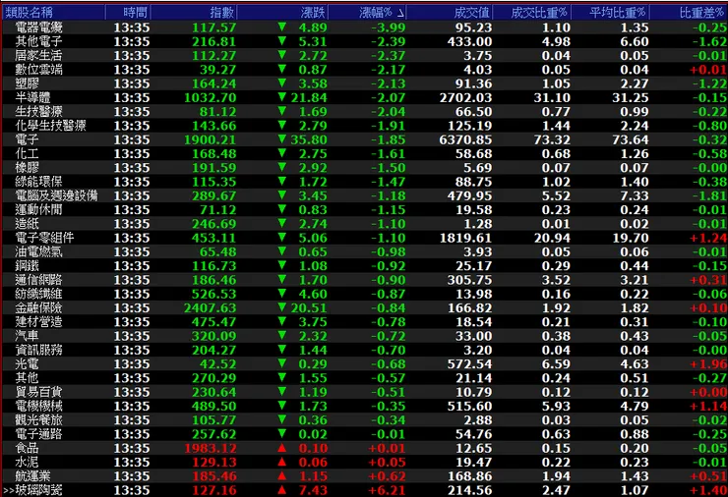Image resolution: width=728 pixels, height=497 pixels.
Task: Select the 橡膠 sector name
Action: pyautogui.click(x=27, y=168)
